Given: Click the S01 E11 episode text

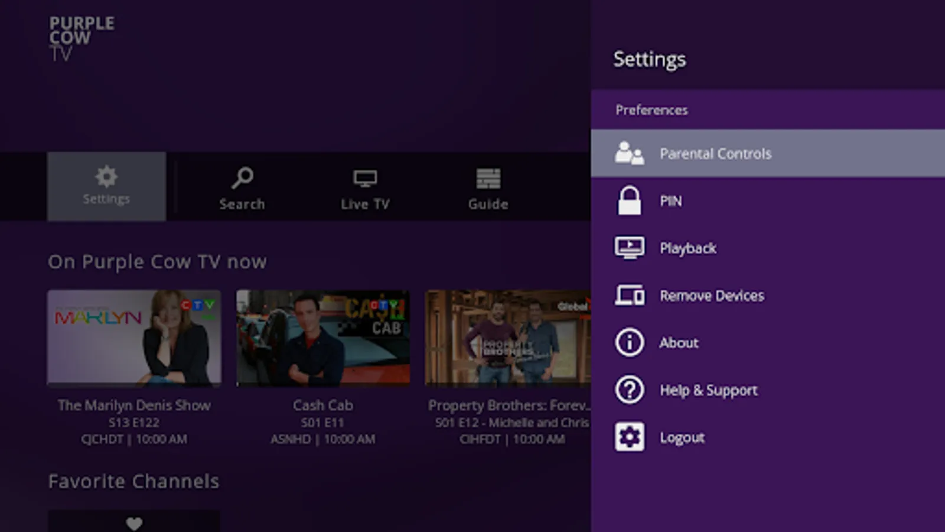Looking at the screenshot, I should pyautogui.click(x=322, y=423).
